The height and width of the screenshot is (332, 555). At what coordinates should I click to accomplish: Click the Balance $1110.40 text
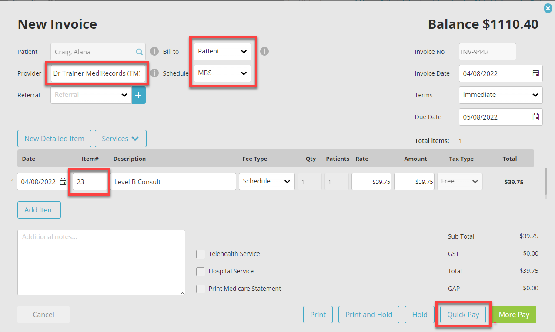pos(483,24)
